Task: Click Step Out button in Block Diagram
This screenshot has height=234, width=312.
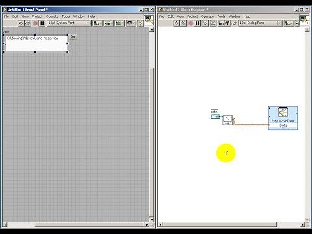Action: tap(233, 23)
